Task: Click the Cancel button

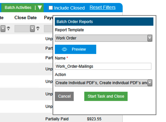Action: (x=64, y=96)
